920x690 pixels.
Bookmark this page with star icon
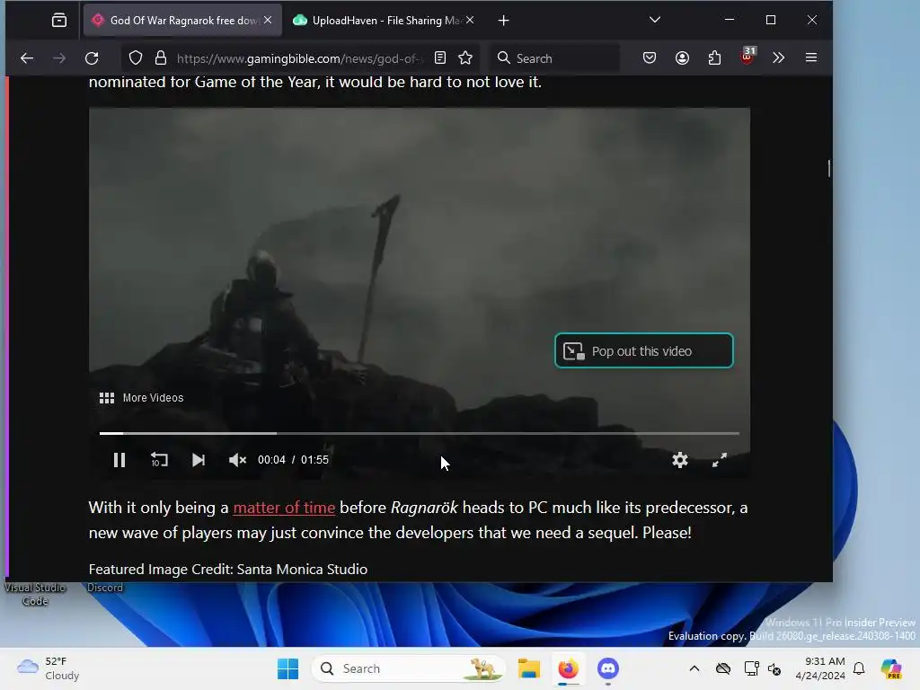click(x=465, y=57)
